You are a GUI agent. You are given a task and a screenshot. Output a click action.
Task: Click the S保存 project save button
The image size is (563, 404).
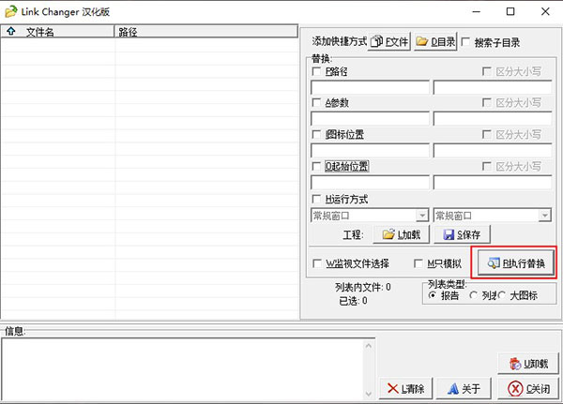click(462, 234)
